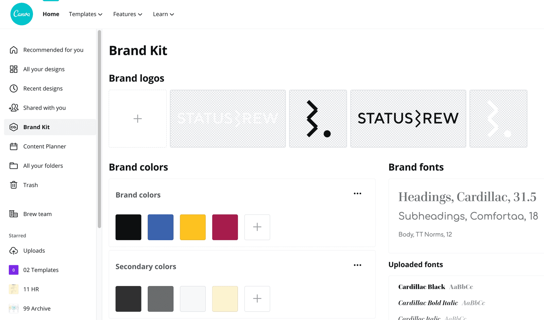
Task: Go to the Home tab
Action: pyautogui.click(x=51, y=14)
